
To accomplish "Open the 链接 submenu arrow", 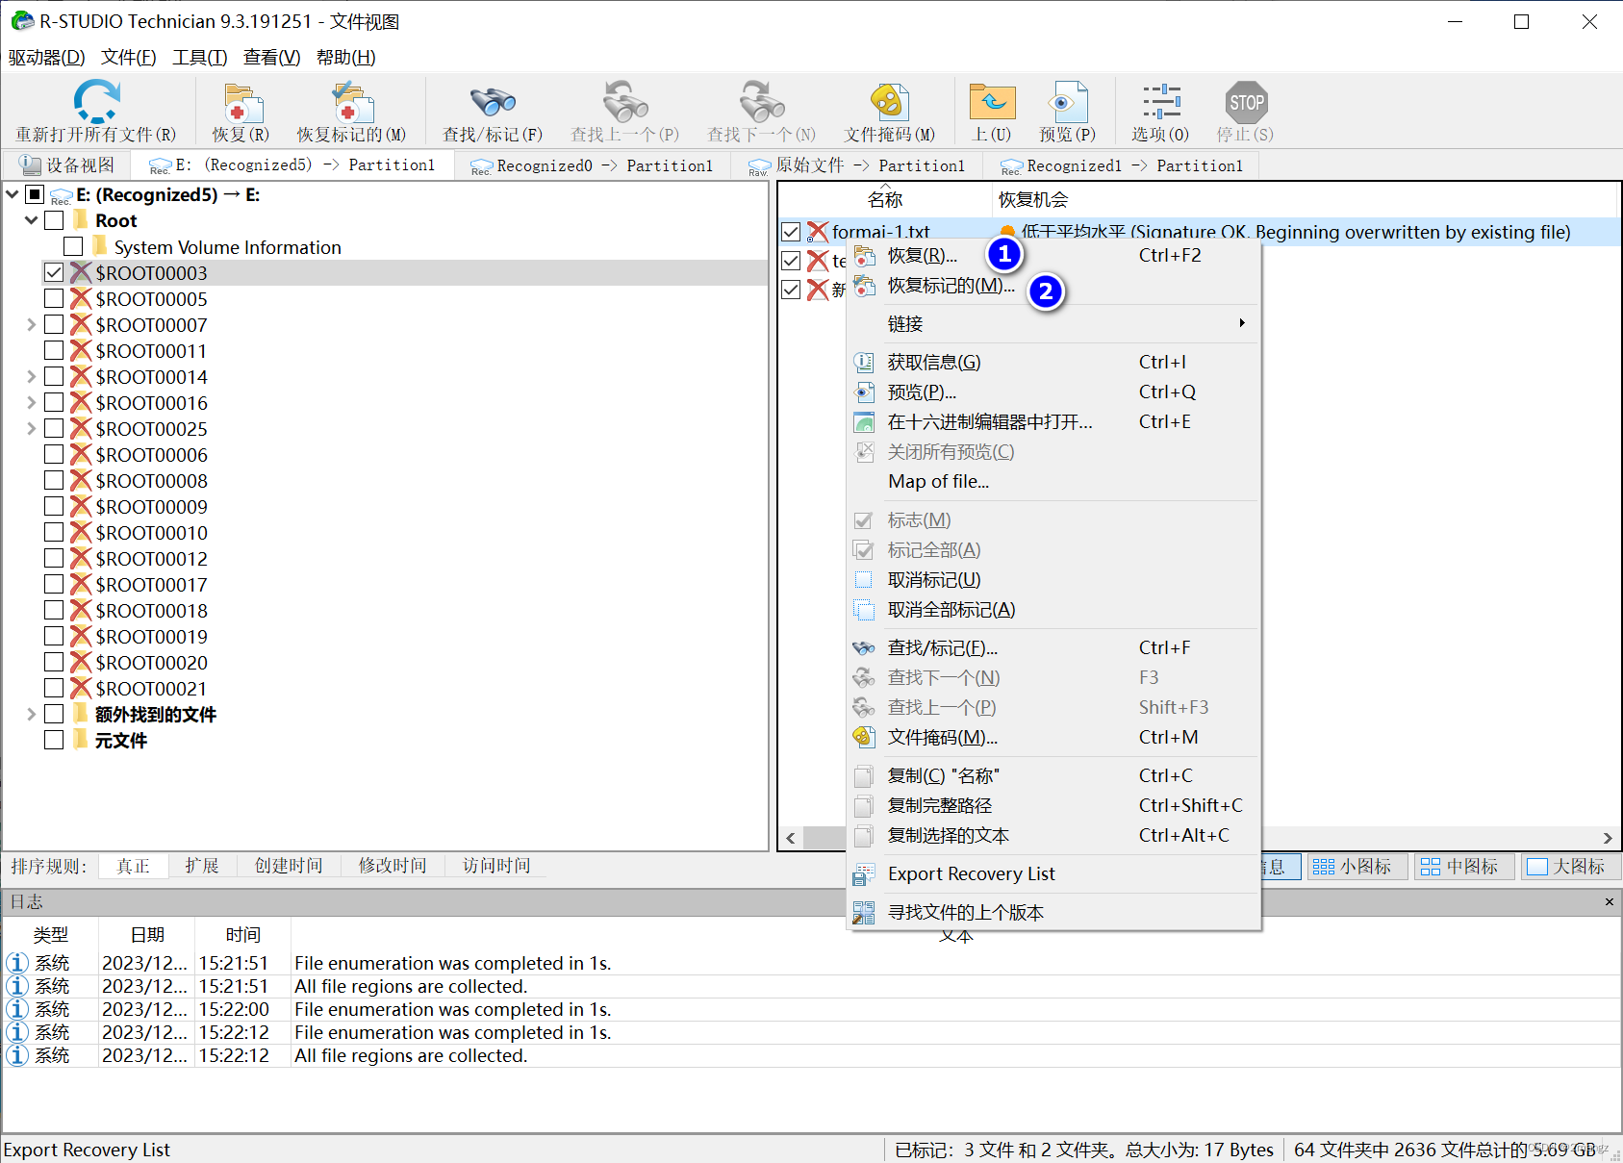I will coord(1242,324).
